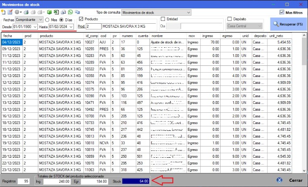Click the Prod. lookup link
Viewport: 308px width, 187px height.
[81, 26]
